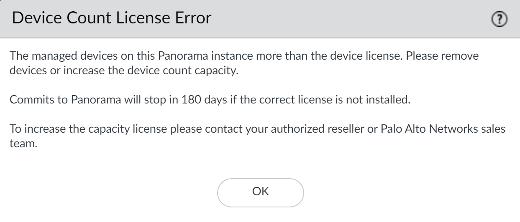Click "Panorama instance" in the first paragraph
Image resolution: width=520 pixels, height=222 pixels.
[191, 55]
